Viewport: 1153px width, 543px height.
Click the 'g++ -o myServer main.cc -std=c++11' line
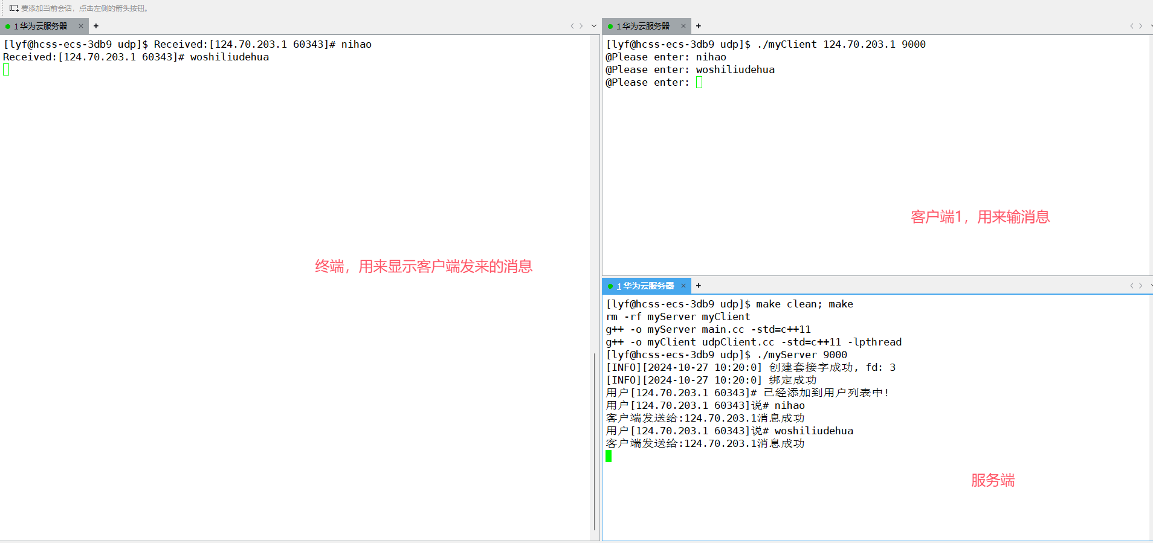(x=708, y=329)
